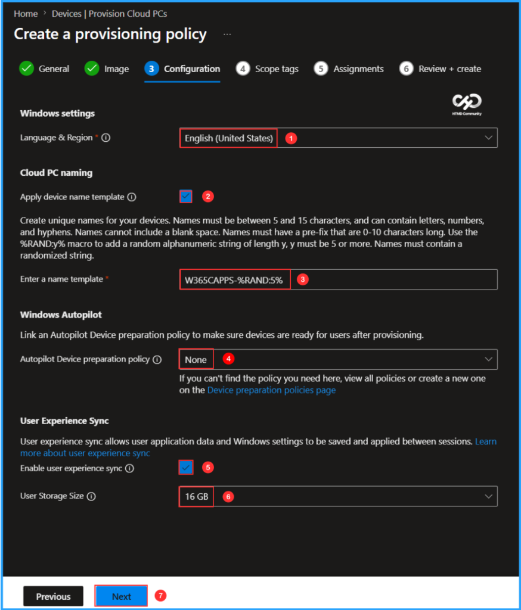Click info icon beside Language & Region

pyautogui.click(x=106, y=138)
